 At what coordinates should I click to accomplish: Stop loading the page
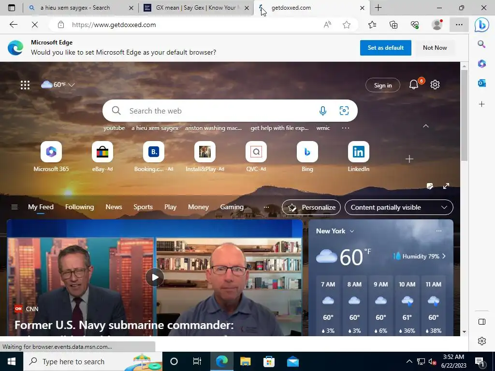click(35, 25)
